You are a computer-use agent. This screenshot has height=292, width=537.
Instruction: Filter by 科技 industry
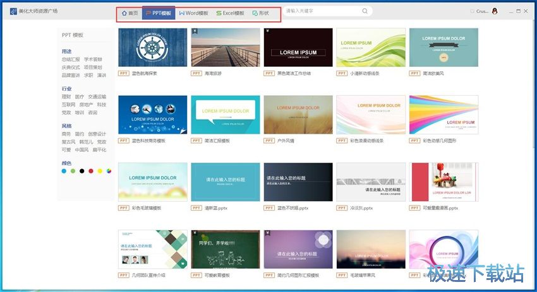pos(102,105)
